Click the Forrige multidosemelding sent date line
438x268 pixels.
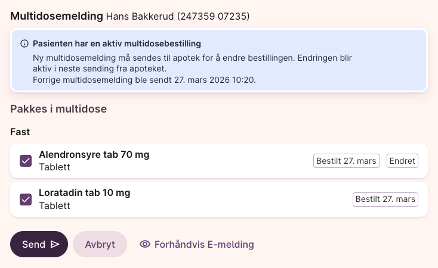[x=144, y=79]
